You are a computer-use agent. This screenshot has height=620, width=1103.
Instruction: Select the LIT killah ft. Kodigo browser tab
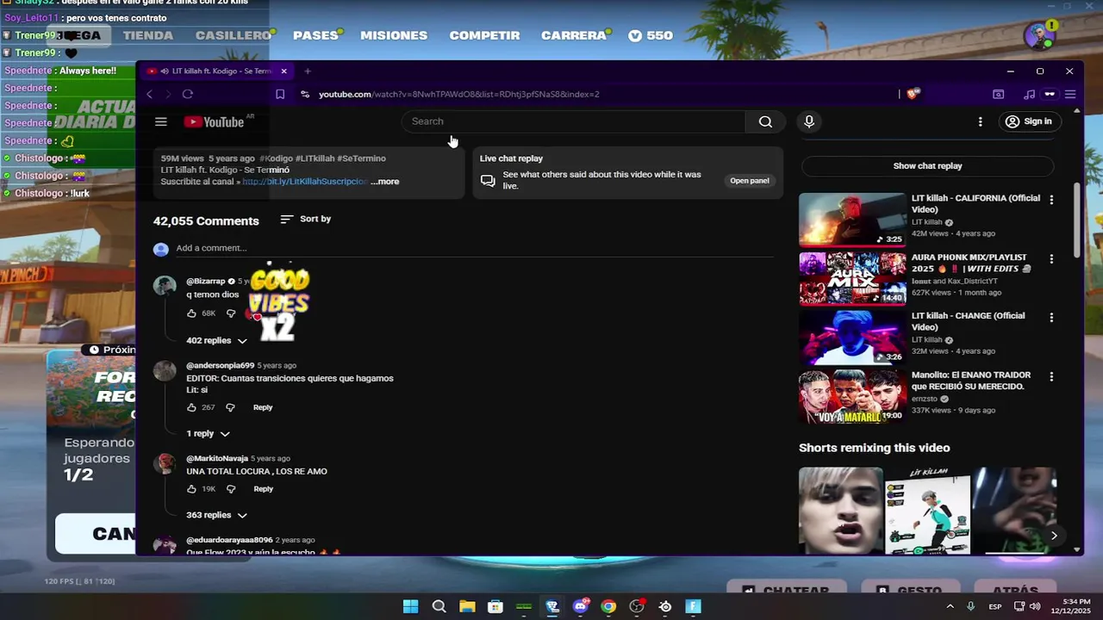point(216,71)
